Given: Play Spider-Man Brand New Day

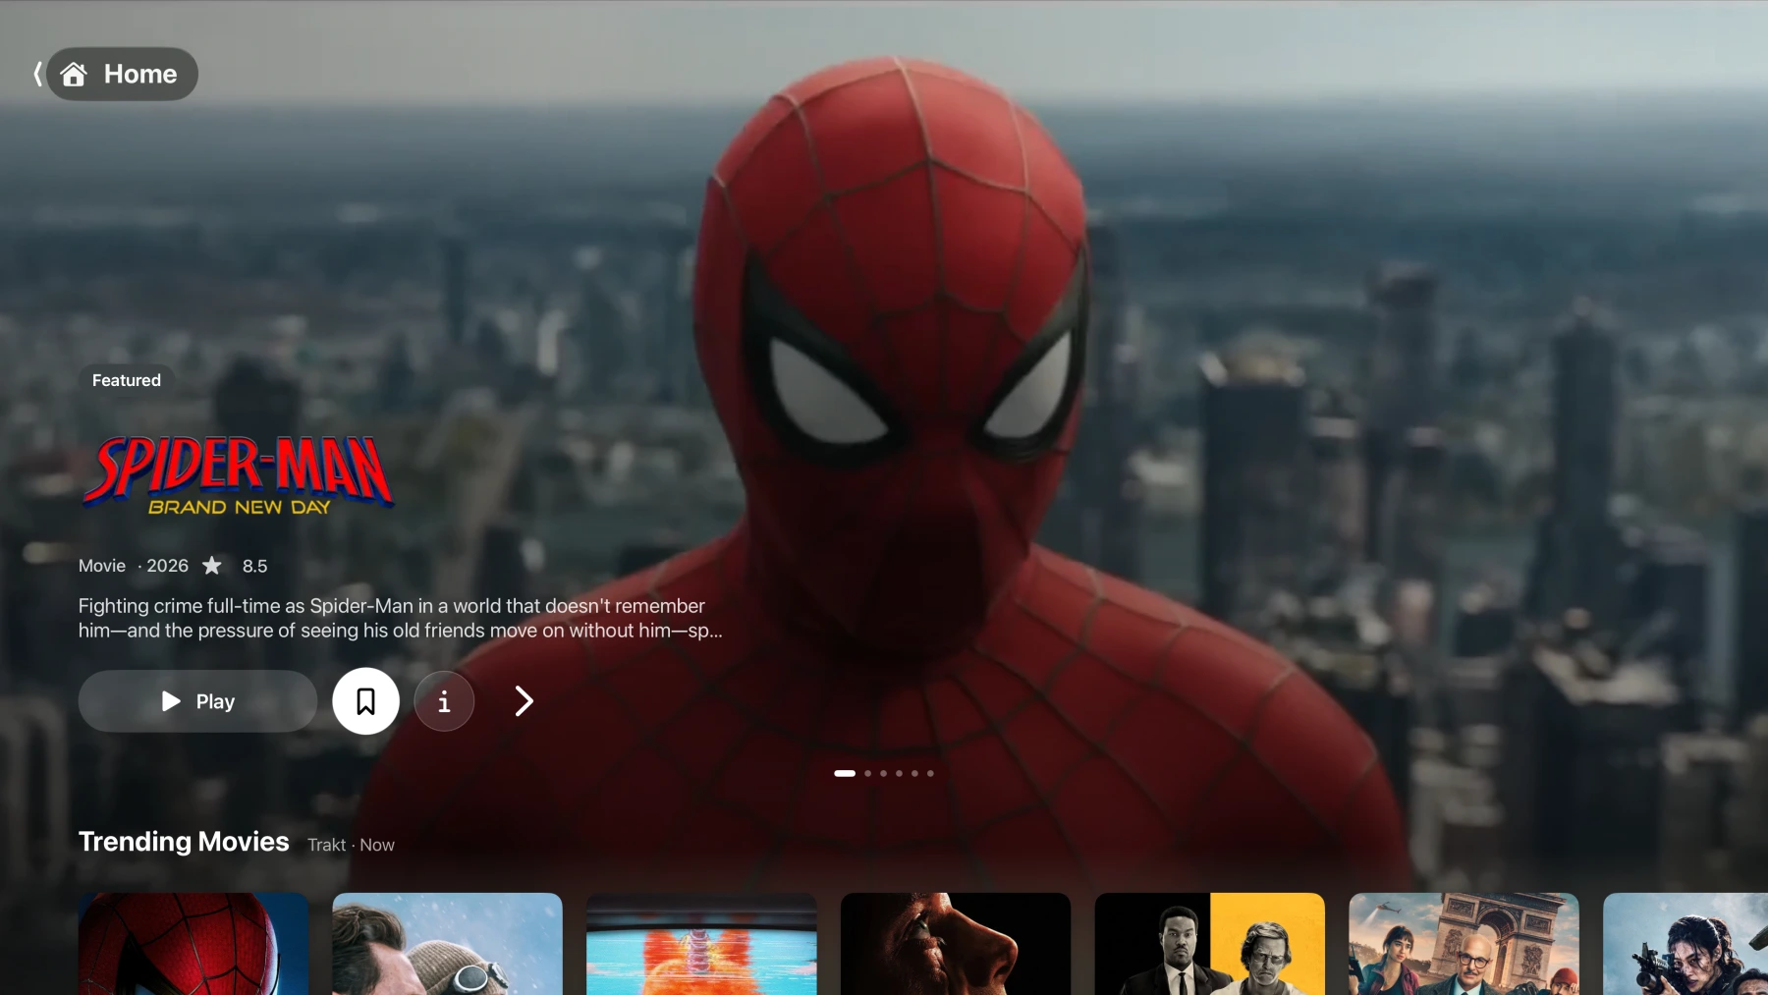Looking at the screenshot, I should [197, 701].
